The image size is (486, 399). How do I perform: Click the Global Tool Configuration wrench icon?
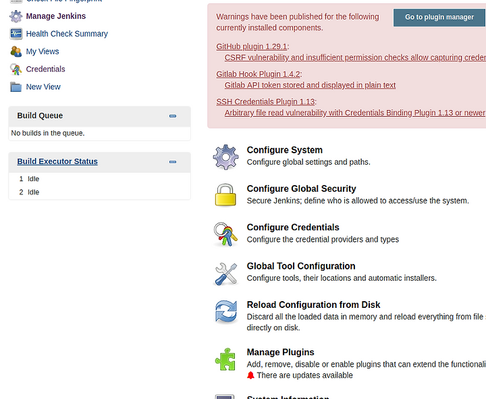tap(226, 274)
